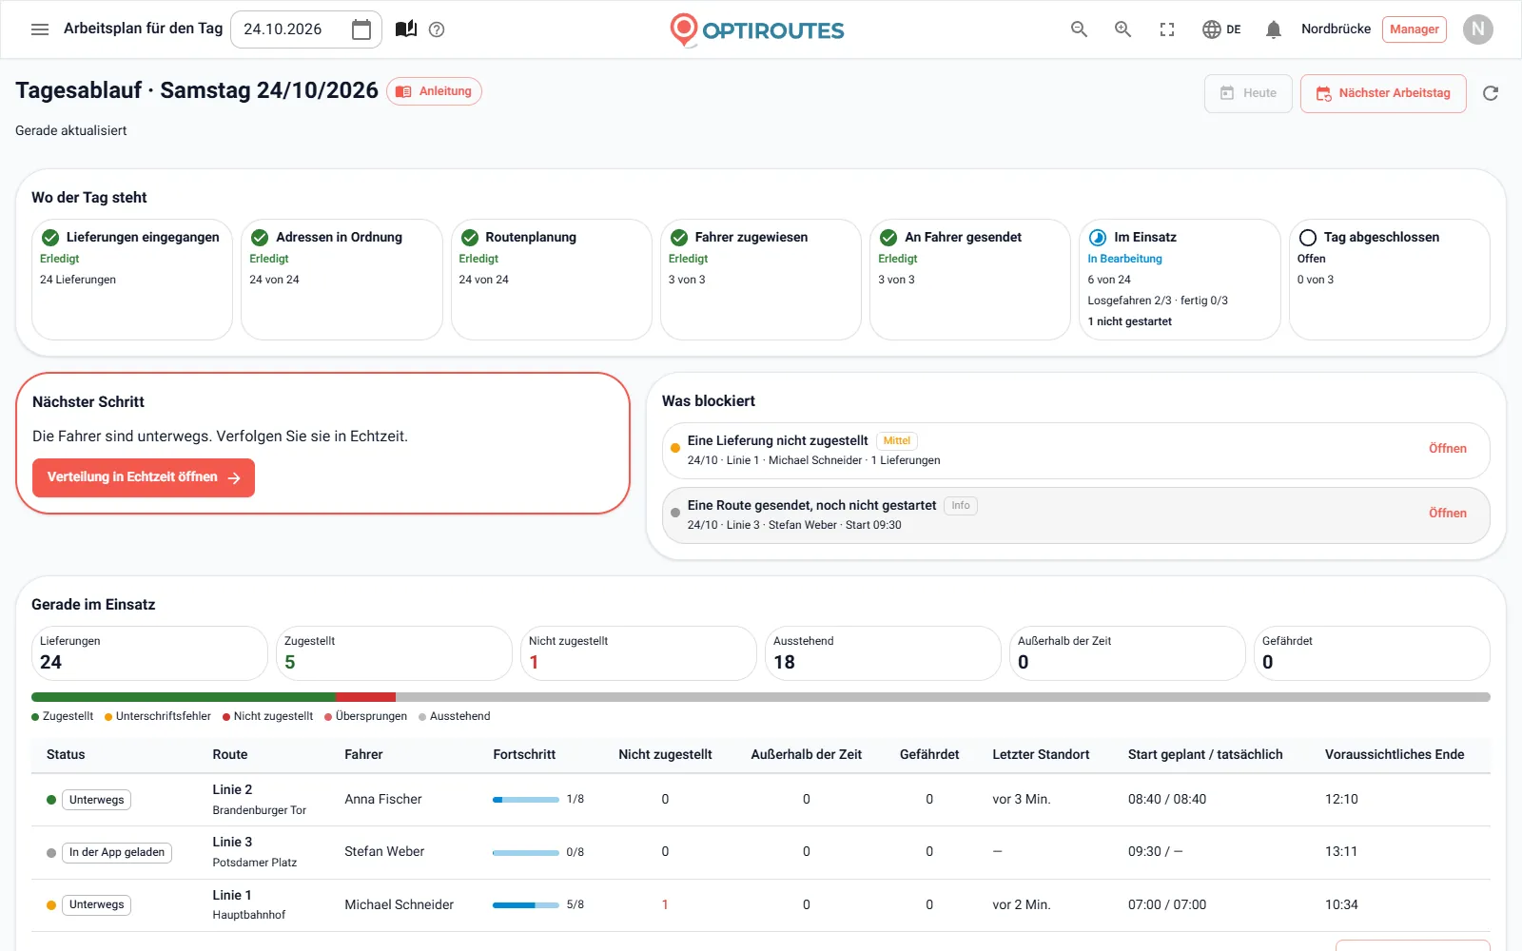Select the Tag abgeschlossen step card
The image size is (1522, 951).
[1390, 280]
